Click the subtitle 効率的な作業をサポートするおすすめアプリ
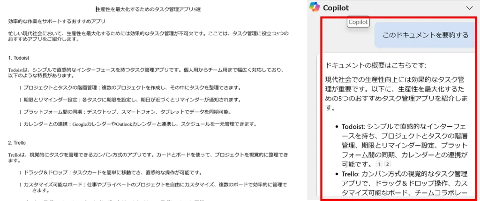 coord(57,22)
